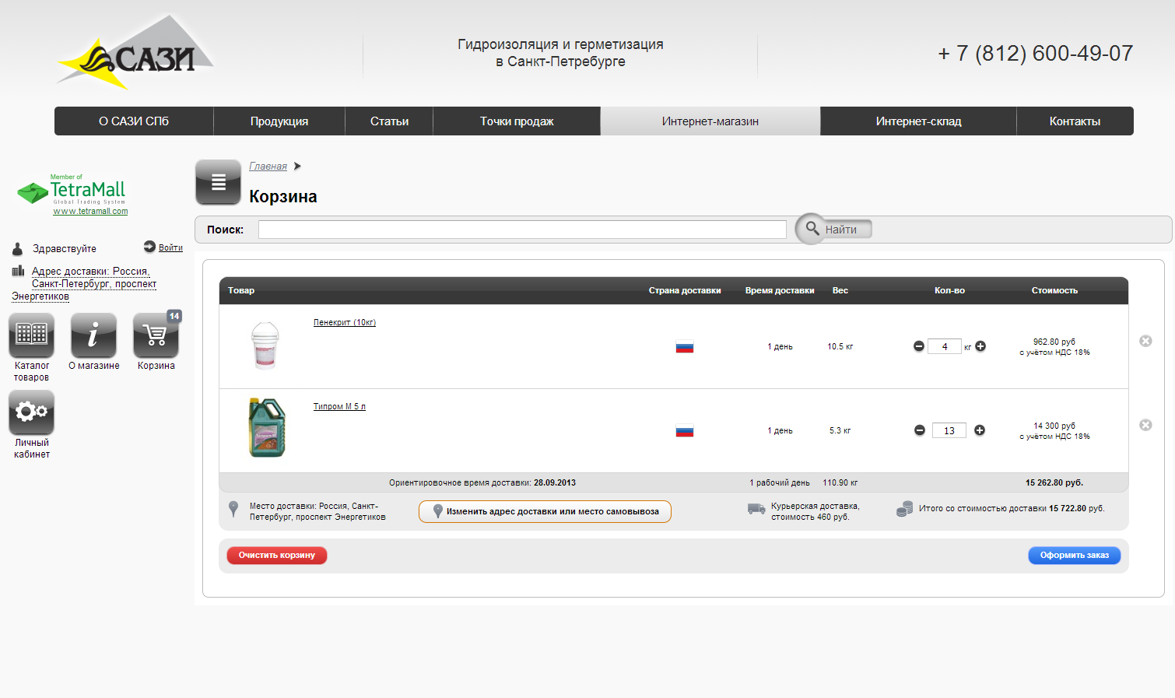Screen dimensions: 1175x698
Task: Click the magnifier search icon
Action: click(x=812, y=229)
